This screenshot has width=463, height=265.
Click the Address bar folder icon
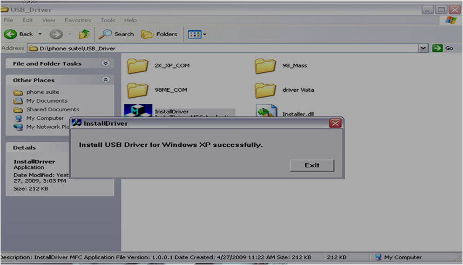33,49
